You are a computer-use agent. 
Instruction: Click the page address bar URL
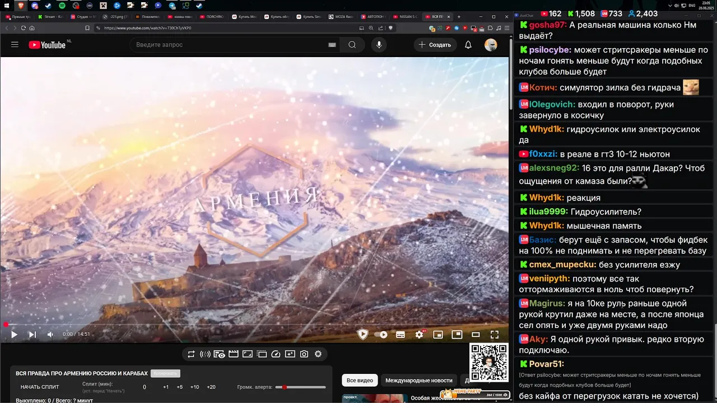(148, 28)
